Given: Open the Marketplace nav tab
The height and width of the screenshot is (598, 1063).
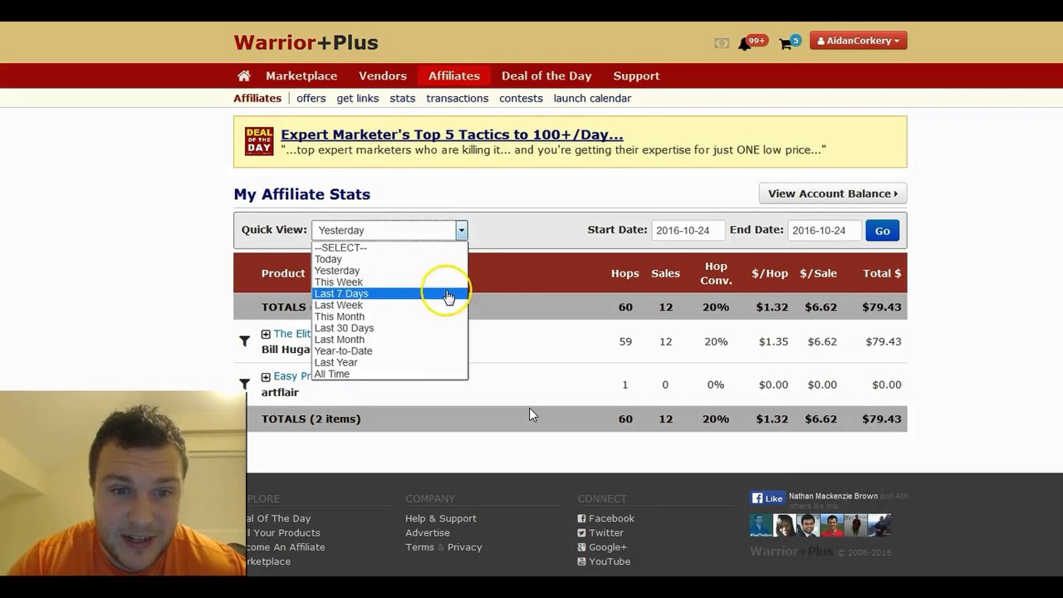Looking at the screenshot, I should (x=301, y=76).
